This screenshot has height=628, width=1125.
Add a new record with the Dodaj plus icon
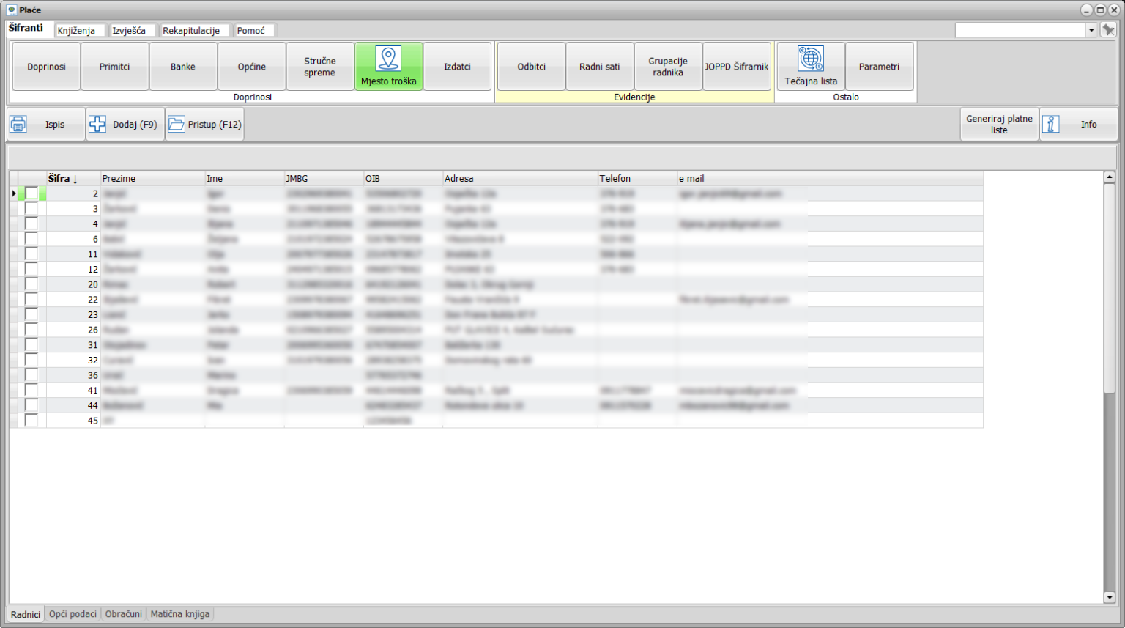tap(97, 123)
